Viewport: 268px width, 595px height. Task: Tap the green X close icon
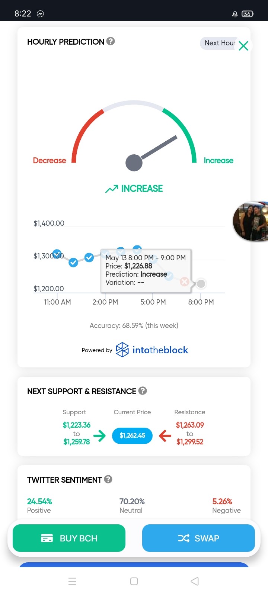243,46
